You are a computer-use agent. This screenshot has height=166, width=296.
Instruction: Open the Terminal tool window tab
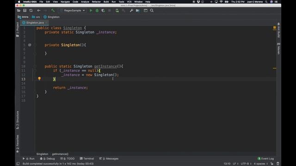[87, 159]
